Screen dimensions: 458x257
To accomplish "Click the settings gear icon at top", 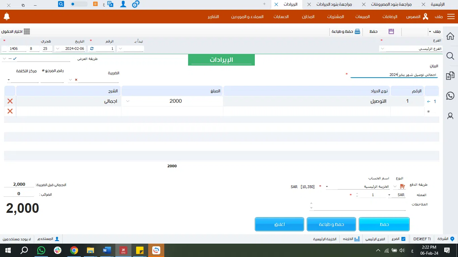I will tap(135, 4).
